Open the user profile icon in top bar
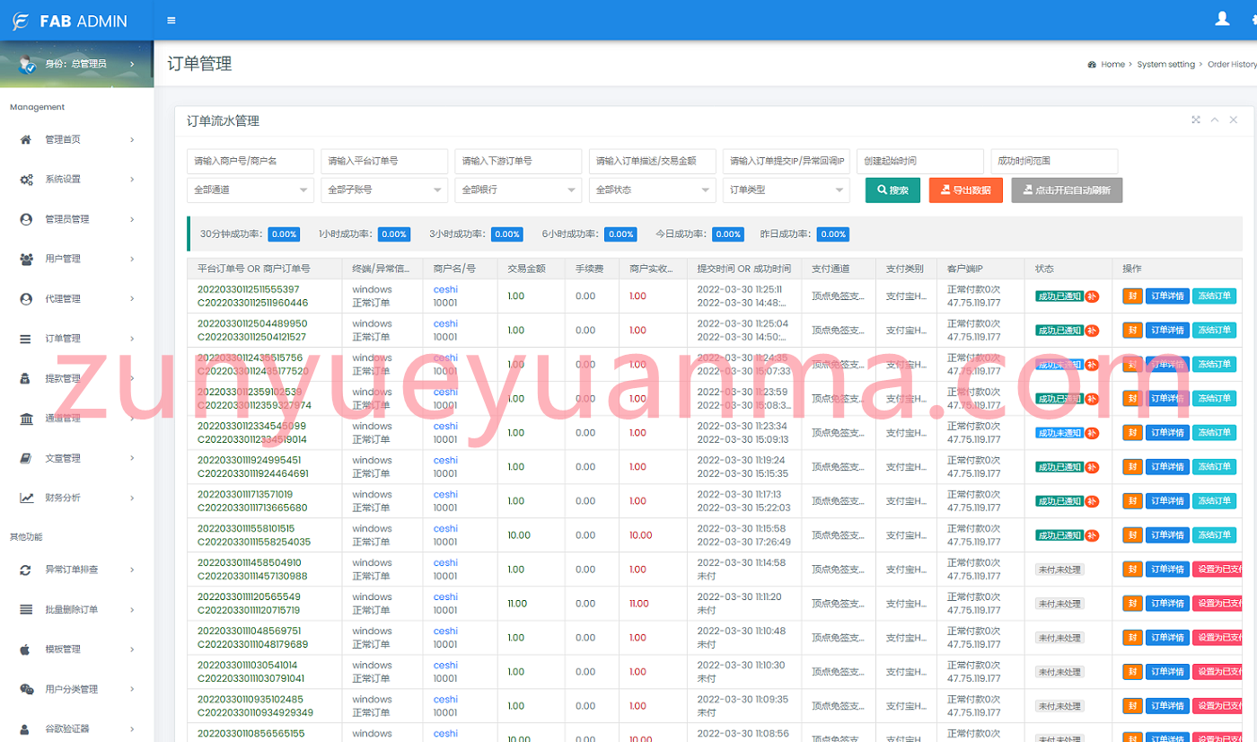Viewport: 1257px width, 742px height. 1222,18
